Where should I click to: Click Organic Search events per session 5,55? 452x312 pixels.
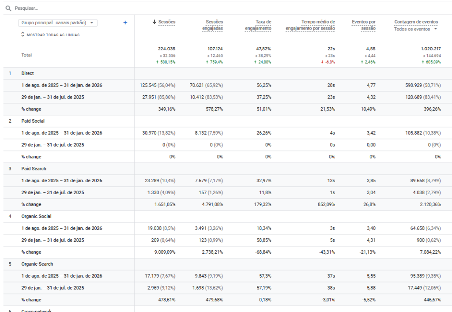371,276
